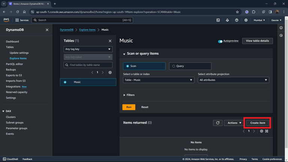Follow the Explore items breadcrumb link
288x162 pixels.
87,30
